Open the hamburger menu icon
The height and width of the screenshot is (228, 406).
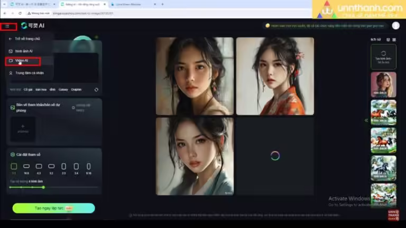[x=7, y=26]
